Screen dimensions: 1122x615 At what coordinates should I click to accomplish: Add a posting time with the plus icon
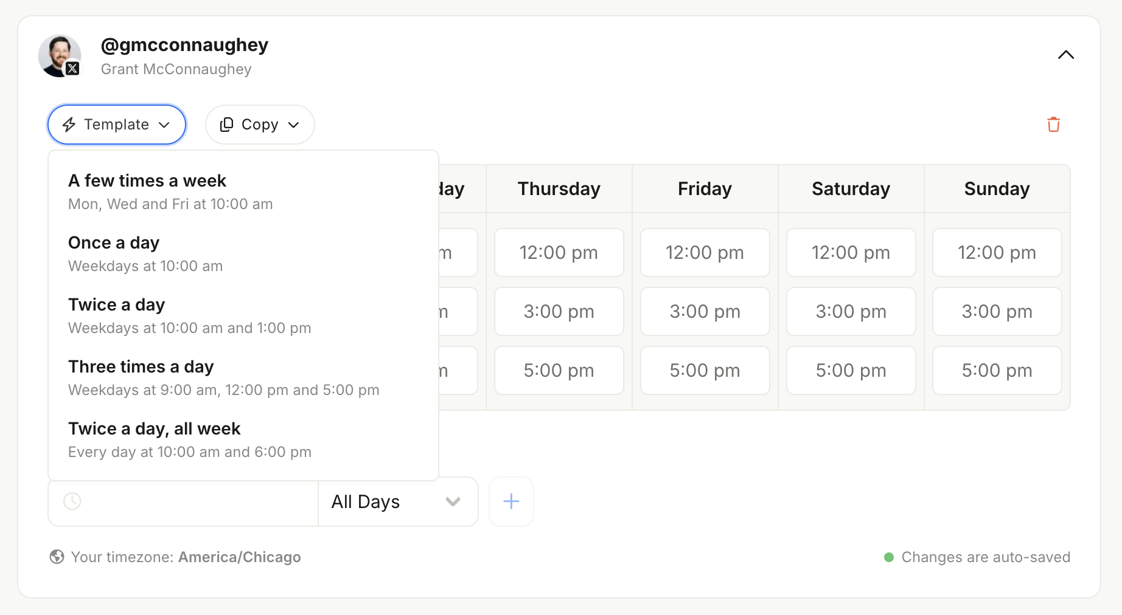511,501
